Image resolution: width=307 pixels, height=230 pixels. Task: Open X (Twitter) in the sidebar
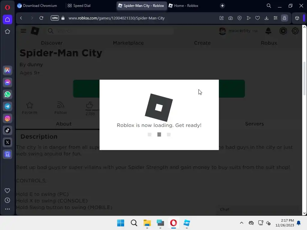[x=7, y=142]
